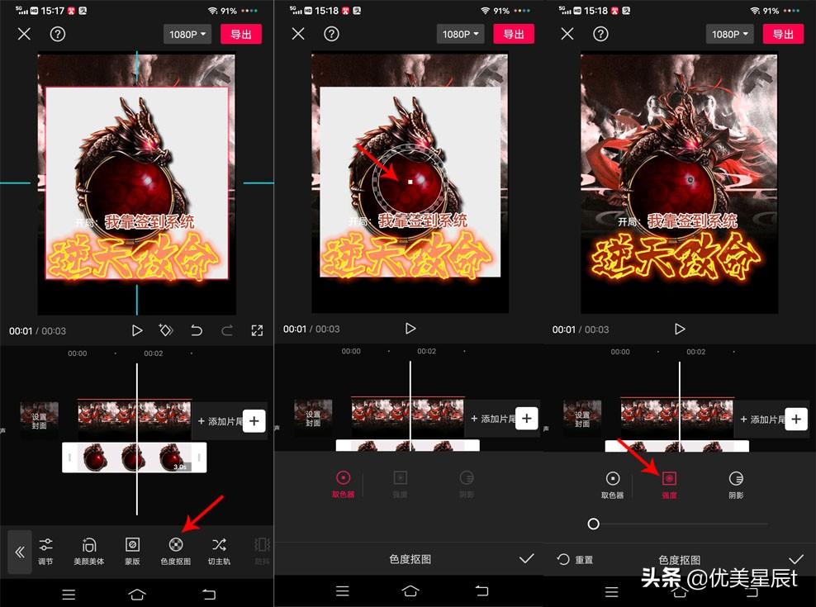Tap Android back button in the left screen
The image size is (816, 607).
point(209,594)
